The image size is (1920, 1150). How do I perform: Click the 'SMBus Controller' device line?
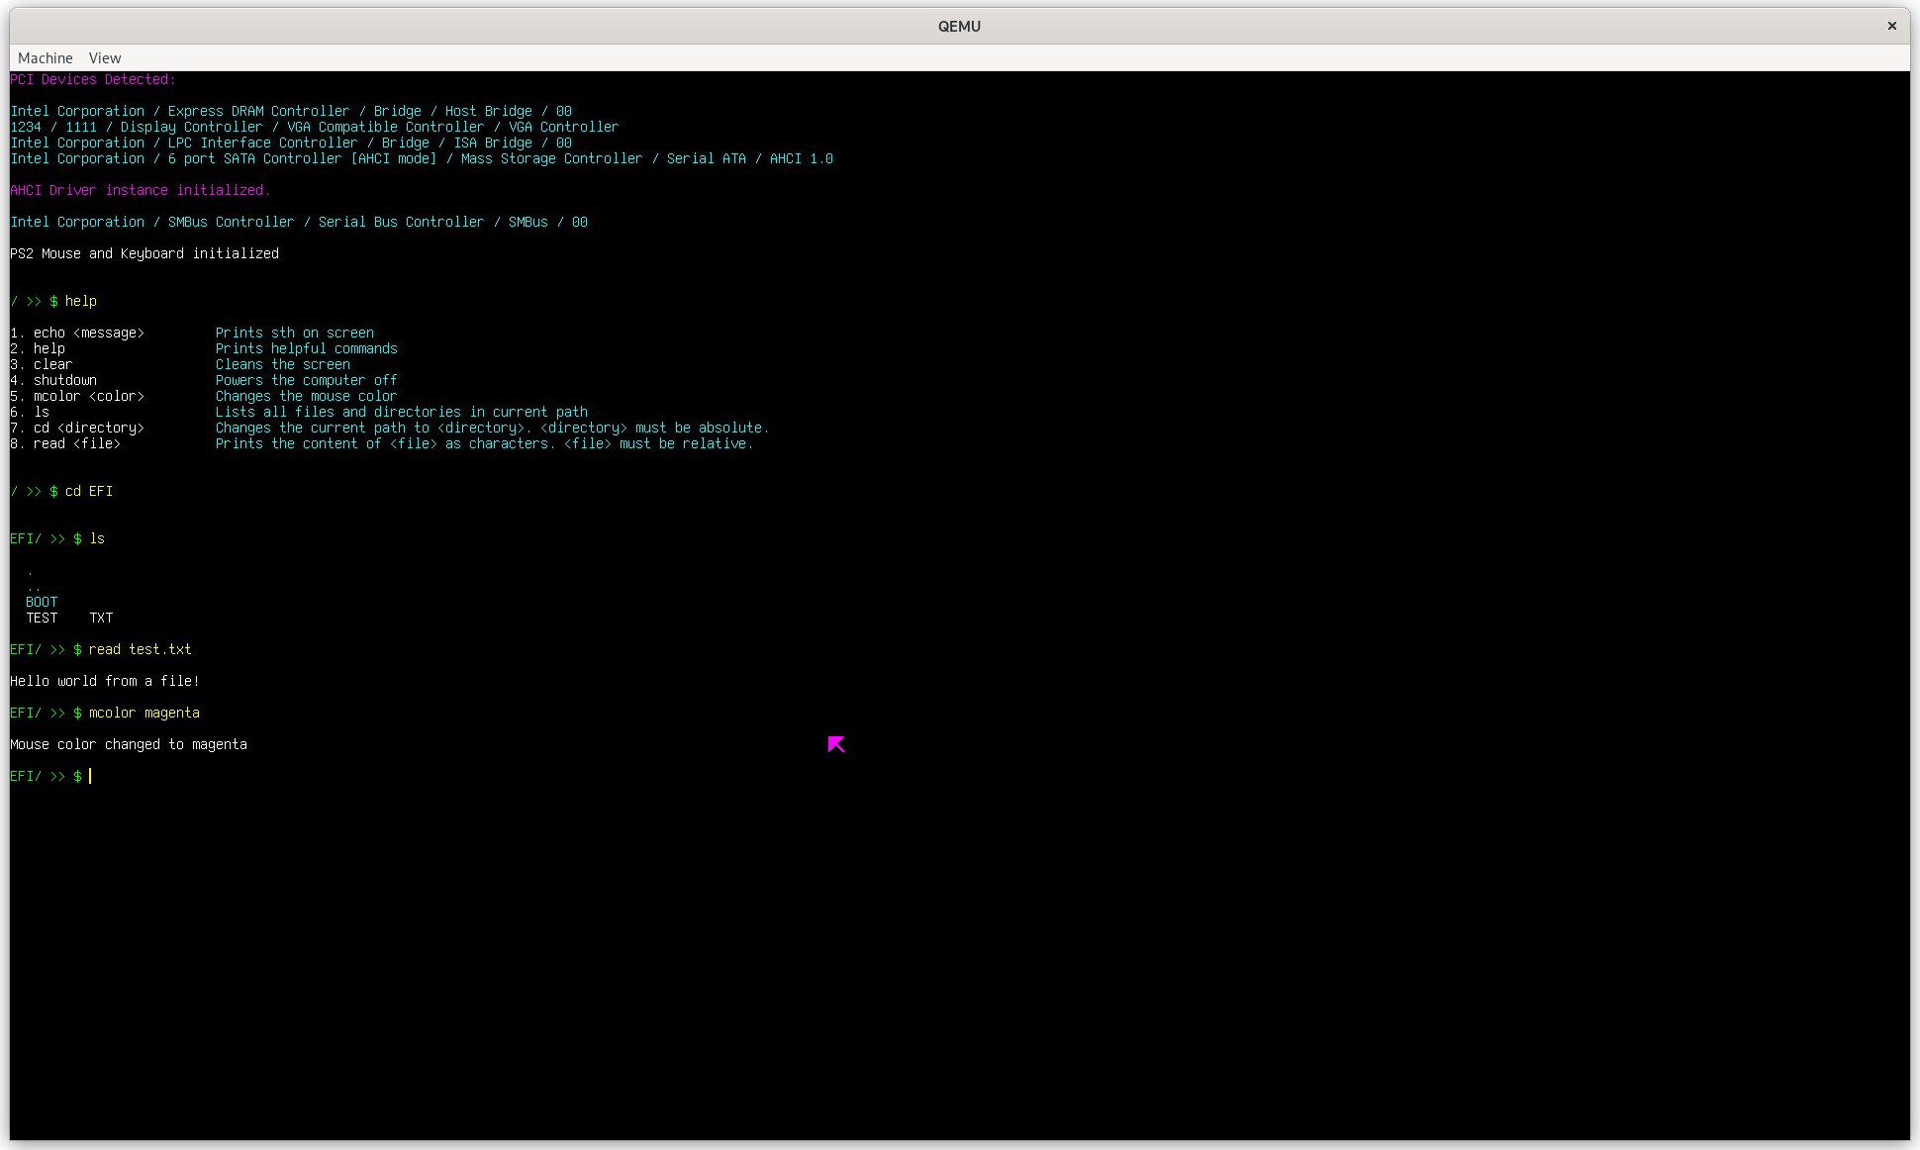[299, 223]
